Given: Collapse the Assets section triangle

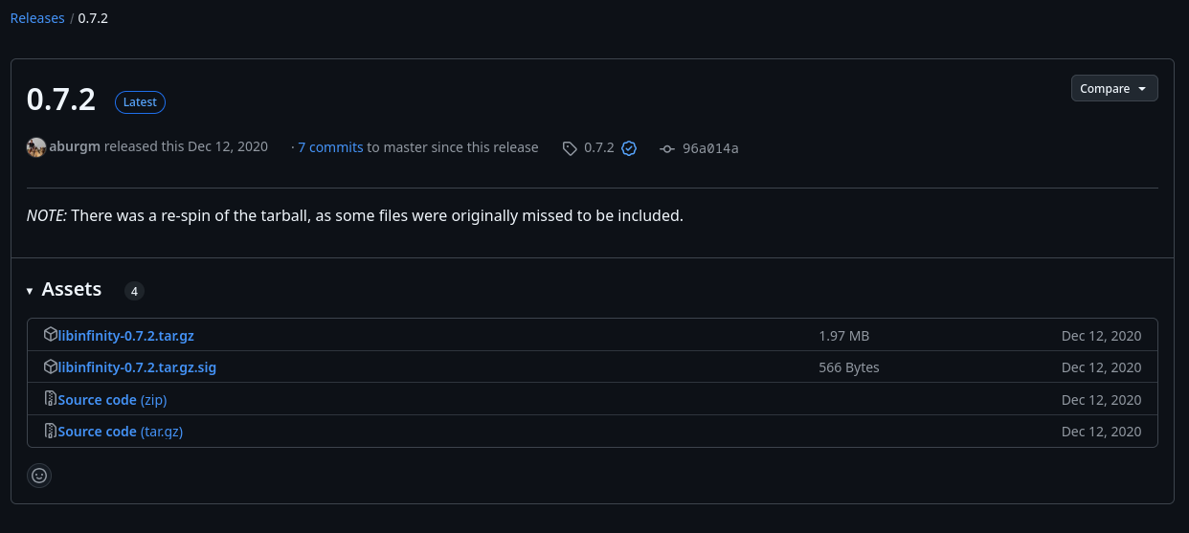Looking at the screenshot, I should point(30,291).
